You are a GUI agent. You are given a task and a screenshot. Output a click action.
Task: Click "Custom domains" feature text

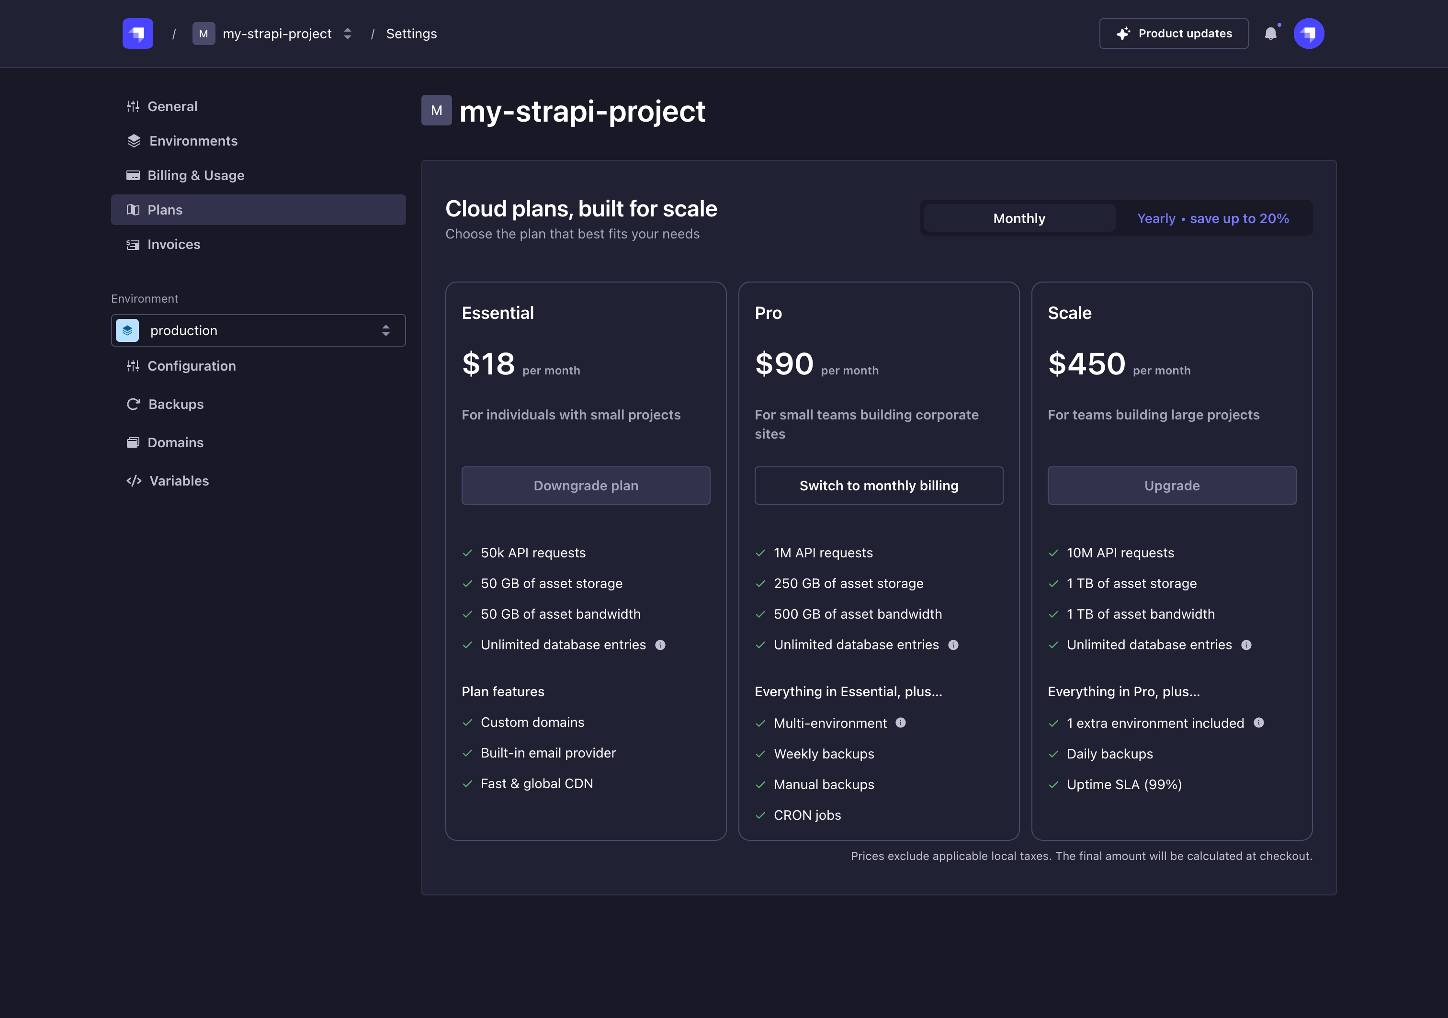(x=532, y=722)
